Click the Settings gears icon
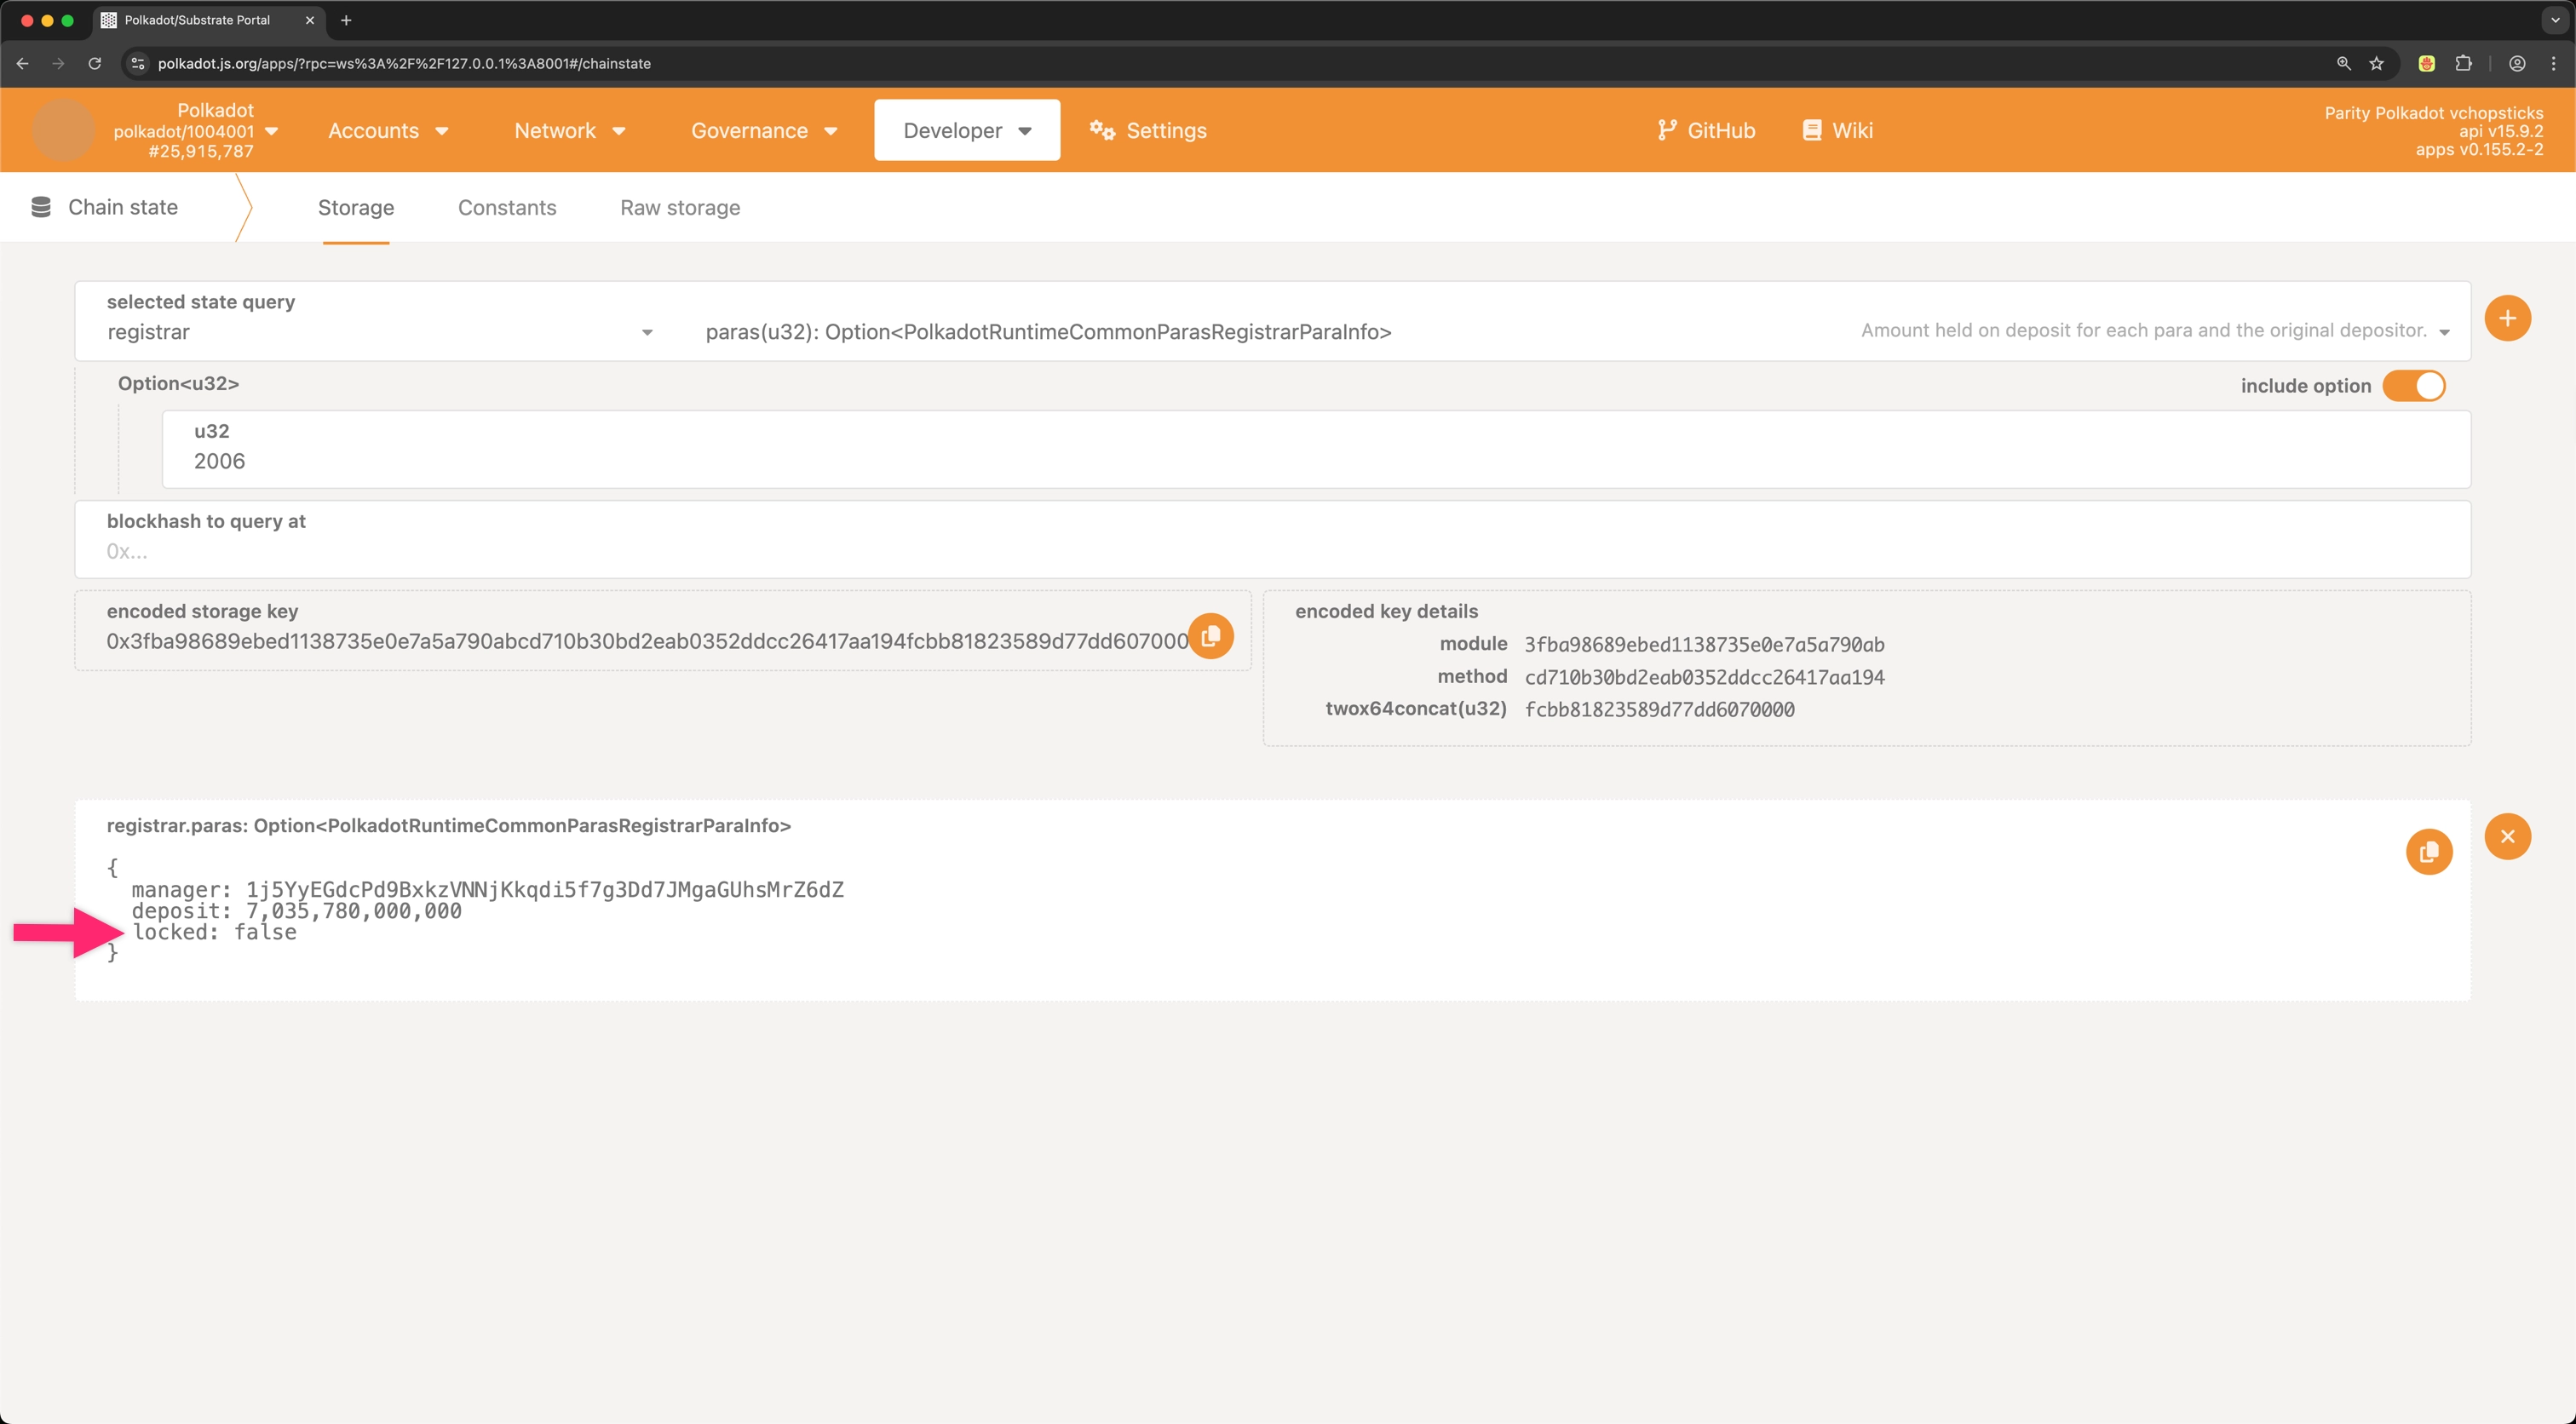The height and width of the screenshot is (1424, 2576). coord(1102,131)
